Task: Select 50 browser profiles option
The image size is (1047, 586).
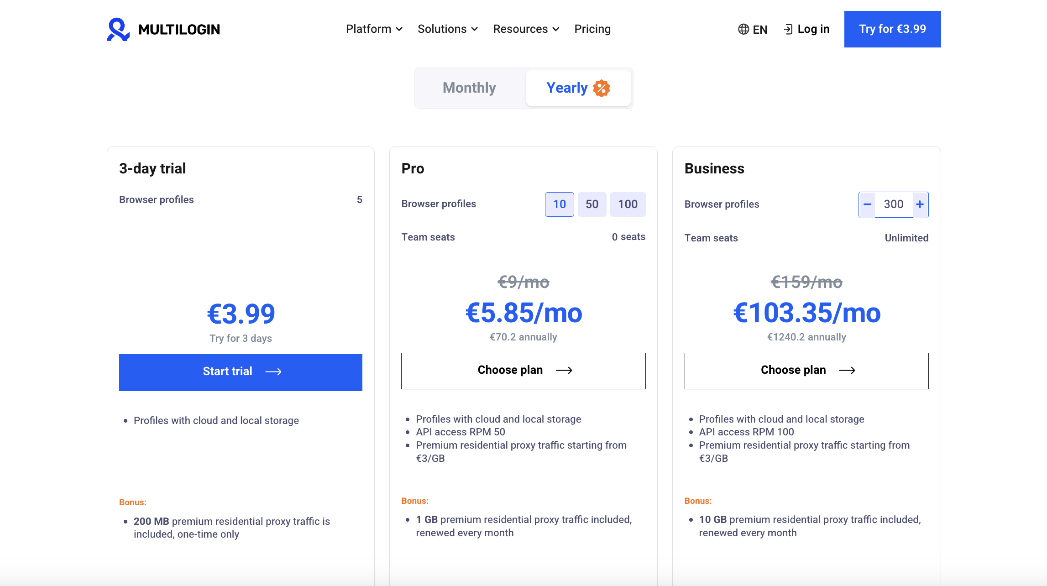Action: pyautogui.click(x=592, y=204)
